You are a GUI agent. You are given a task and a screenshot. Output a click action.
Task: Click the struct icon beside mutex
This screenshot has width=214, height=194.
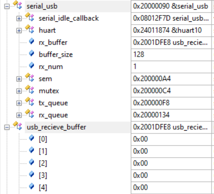click(30, 90)
